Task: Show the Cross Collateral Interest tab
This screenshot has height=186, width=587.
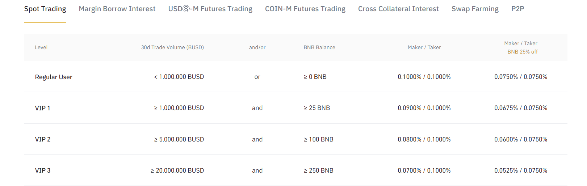Action: tap(398, 9)
